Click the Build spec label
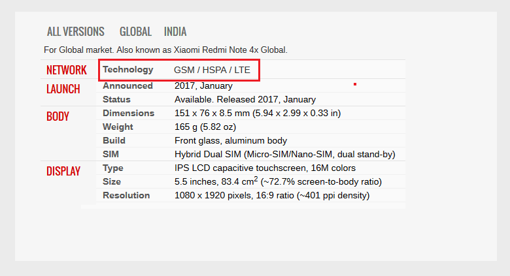510x276 pixels. click(x=114, y=140)
